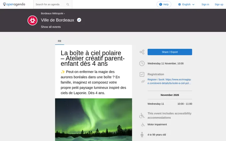Select the FR language tab
This screenshot has width=226, height=141.
point(60,41)
